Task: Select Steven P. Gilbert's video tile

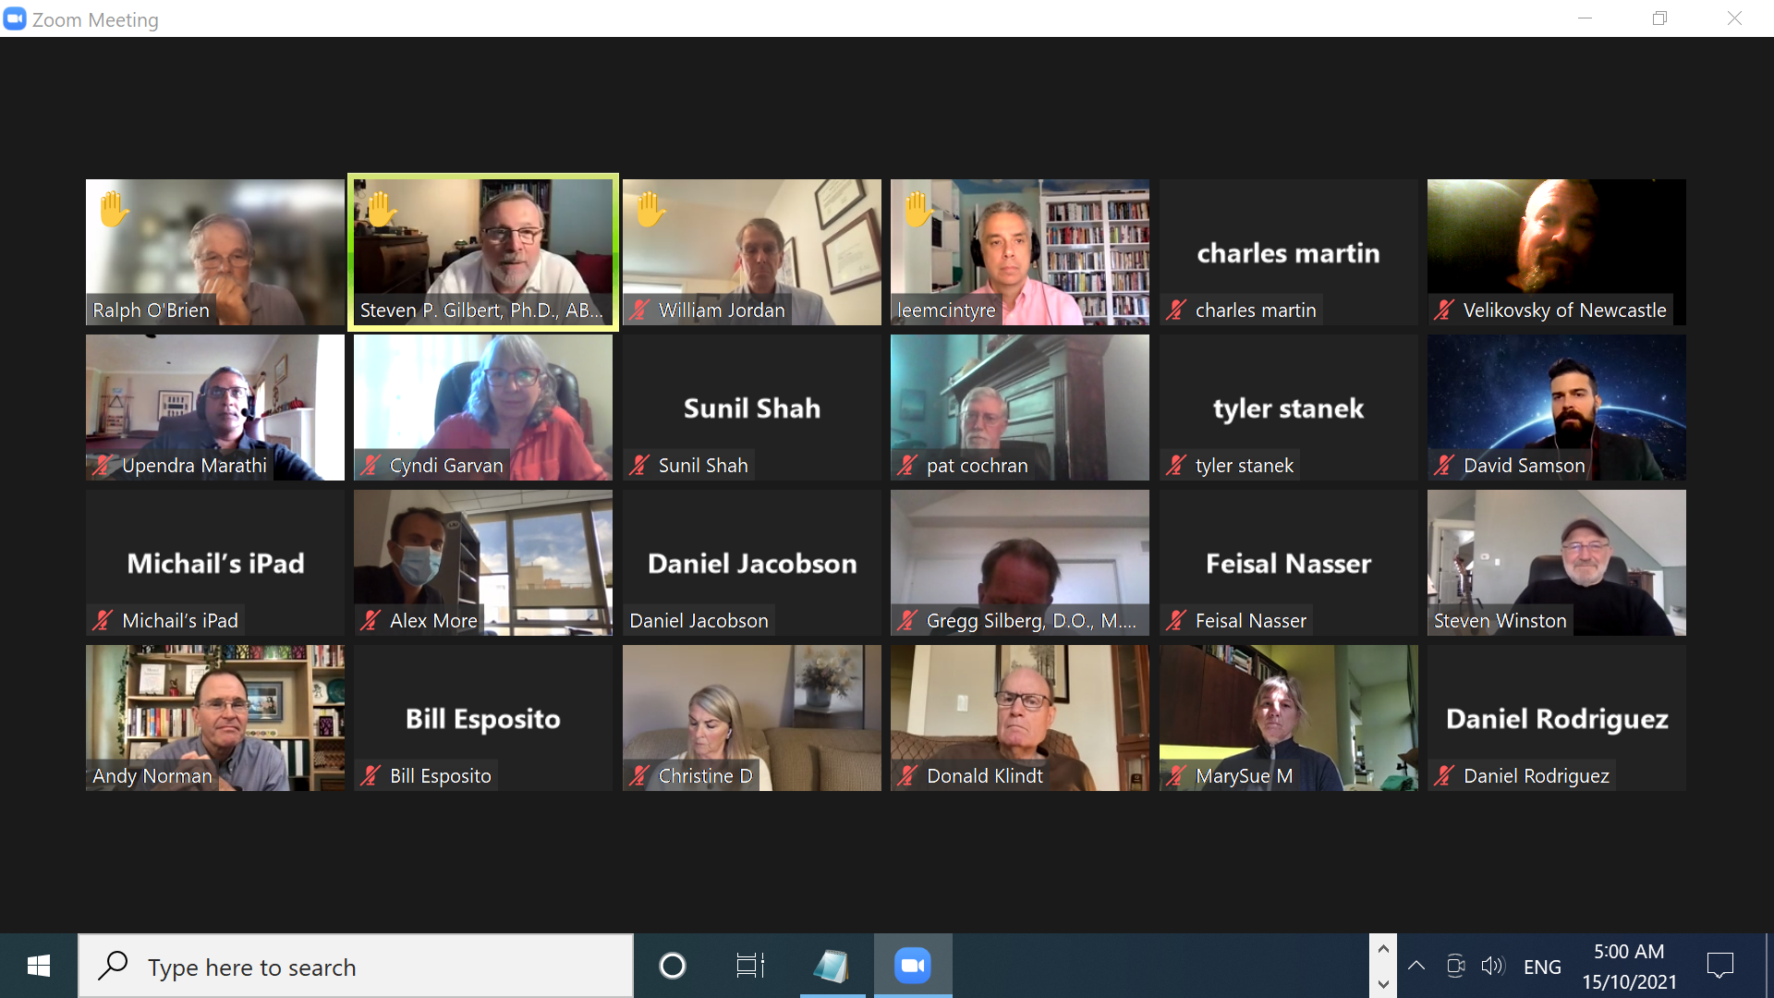Action: [483, 252]
